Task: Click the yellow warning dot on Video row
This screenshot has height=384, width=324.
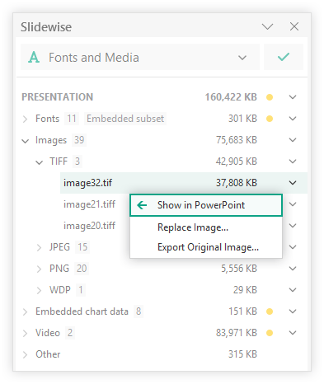Action: (270, 333)
